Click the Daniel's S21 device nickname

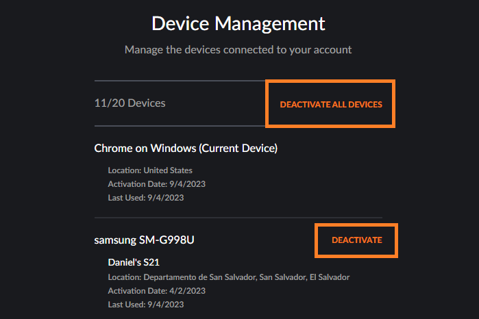134,262
